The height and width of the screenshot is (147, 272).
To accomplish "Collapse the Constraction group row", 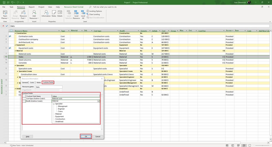I will click(x=15, y=33).
